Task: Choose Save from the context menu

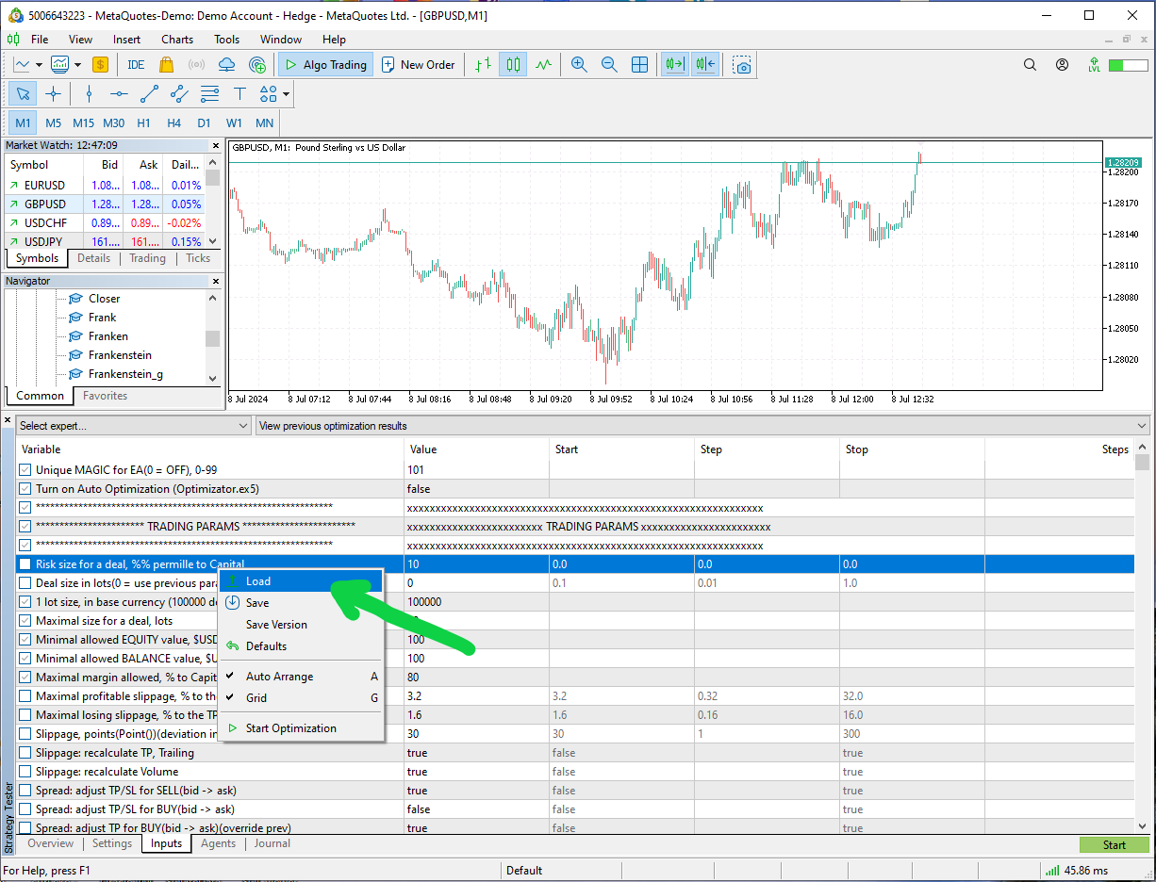Action: coord(257,603)
